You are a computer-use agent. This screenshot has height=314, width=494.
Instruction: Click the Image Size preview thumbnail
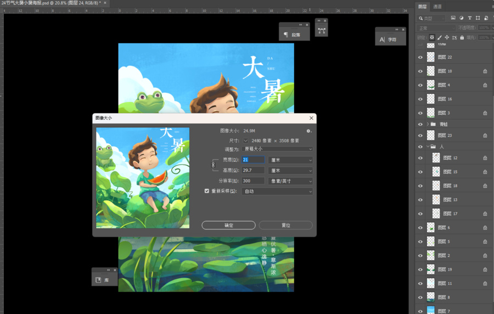pos(143,178)
